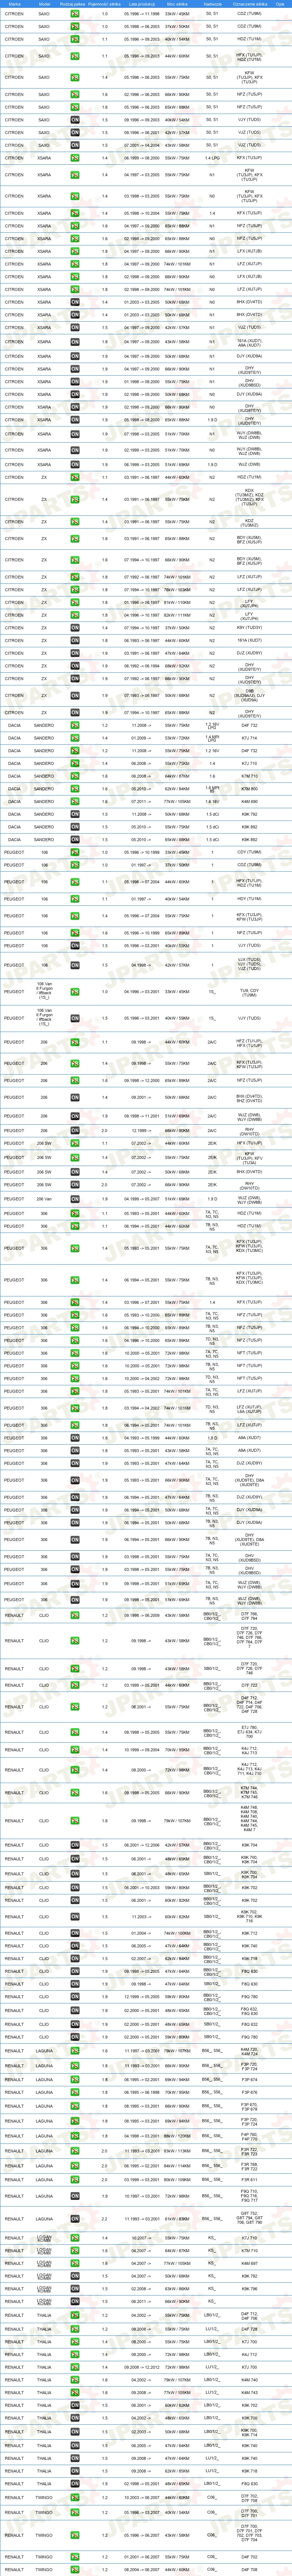
Task: Click the Rodzaj paliwa column header
Action: click(74, 4)
